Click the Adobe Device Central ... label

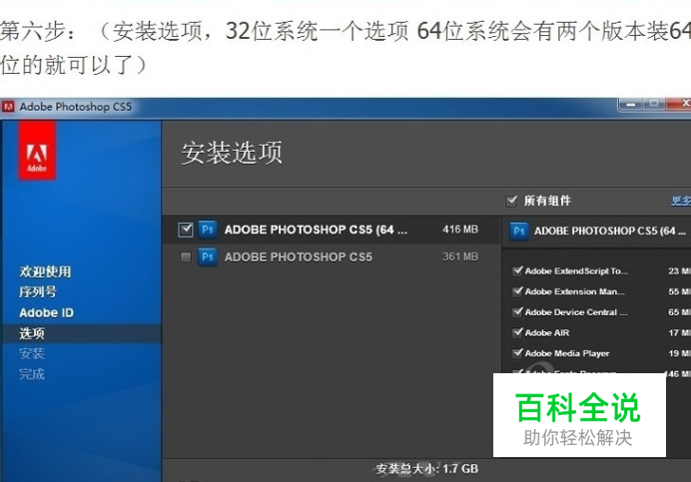pos(576,312)
